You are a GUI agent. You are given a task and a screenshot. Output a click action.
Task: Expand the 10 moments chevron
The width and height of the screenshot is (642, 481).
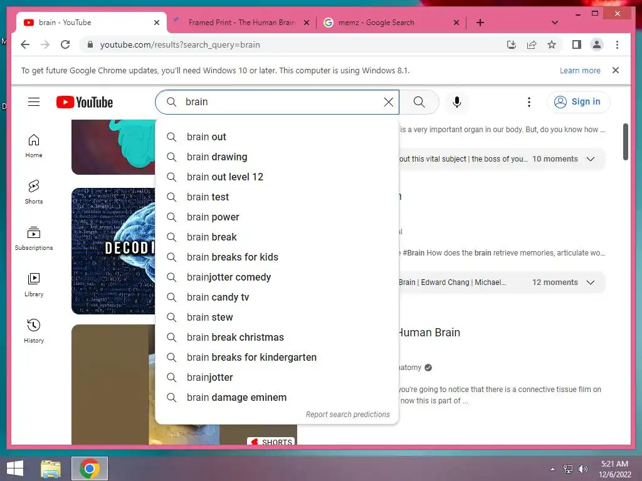click(591, 159)
